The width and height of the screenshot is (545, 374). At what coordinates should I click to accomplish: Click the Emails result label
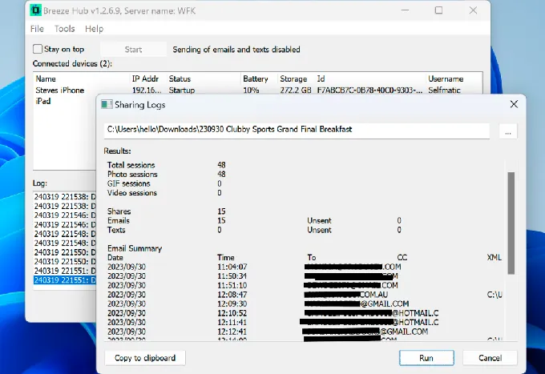click(118, 220)
